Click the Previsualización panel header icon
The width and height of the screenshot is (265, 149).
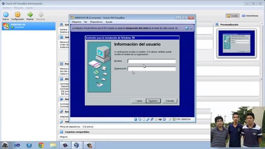tap(217, 25)
